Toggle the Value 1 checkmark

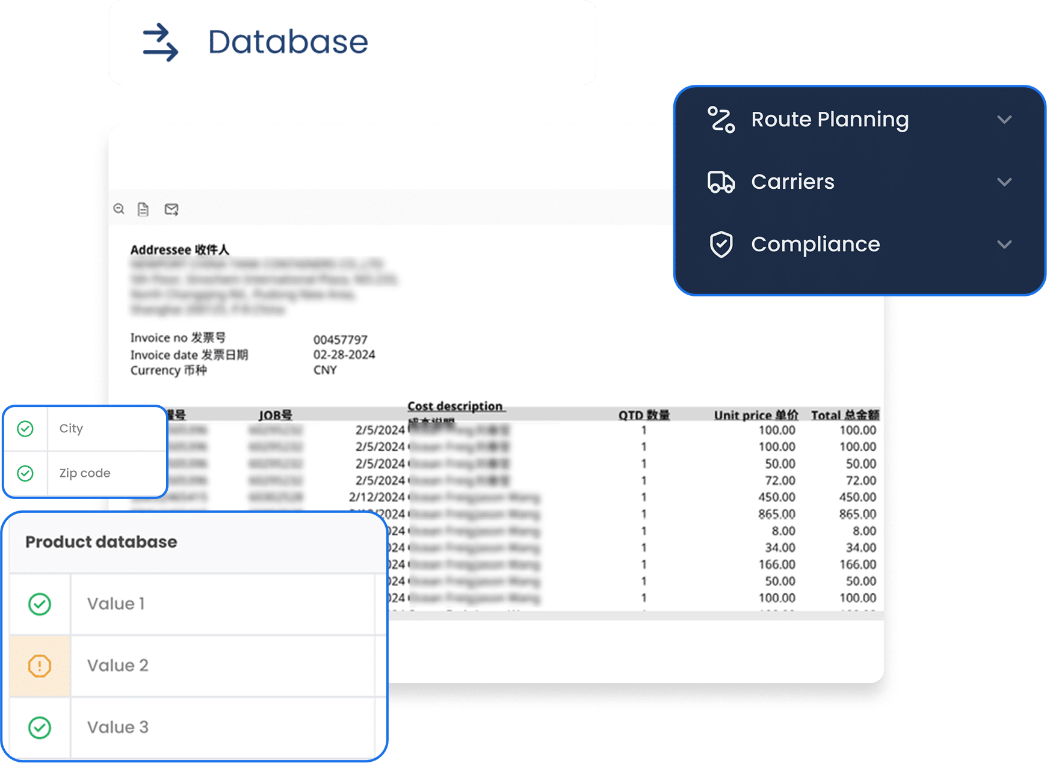click(x=40, y=604)
